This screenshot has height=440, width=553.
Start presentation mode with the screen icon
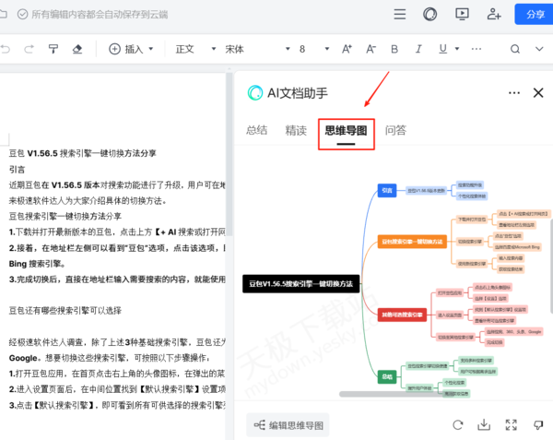click(462, 14)
